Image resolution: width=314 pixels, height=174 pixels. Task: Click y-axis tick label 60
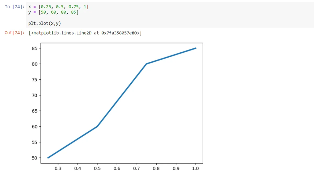[34, 127]
